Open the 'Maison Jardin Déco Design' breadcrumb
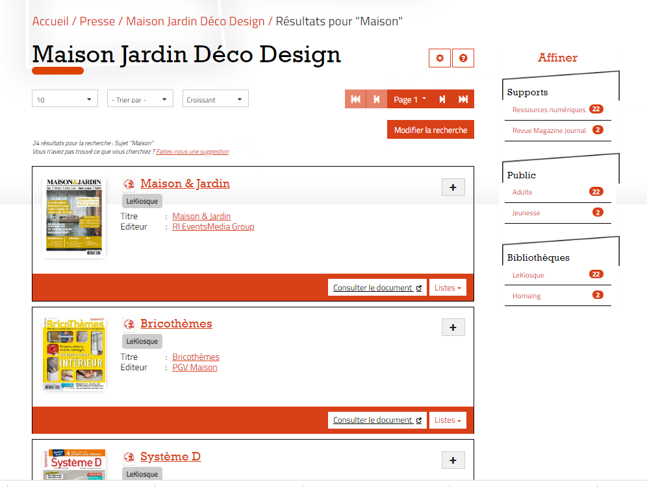The image size is (647, 487). point(195,21)
